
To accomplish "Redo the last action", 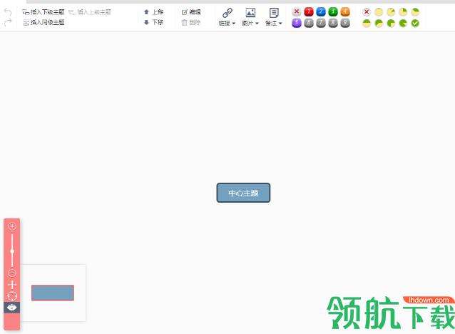I will coord(8,22).
